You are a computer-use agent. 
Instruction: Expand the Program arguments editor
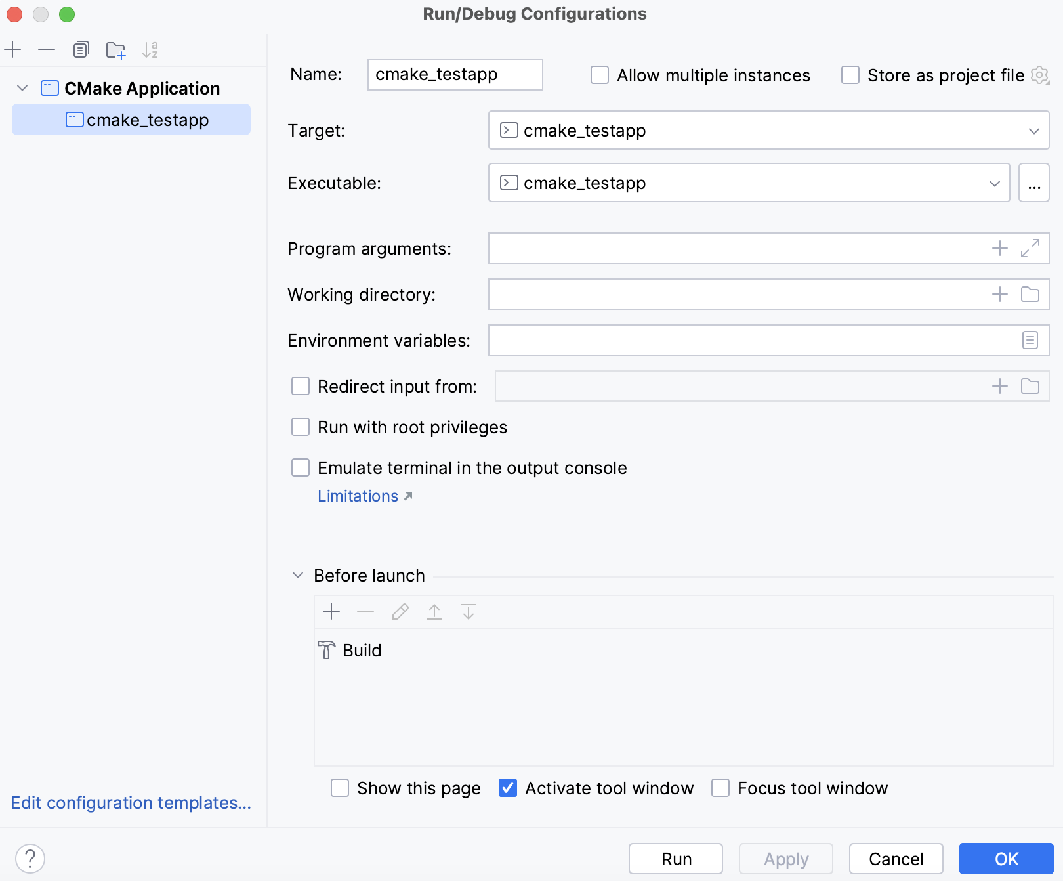(1029, 248)
